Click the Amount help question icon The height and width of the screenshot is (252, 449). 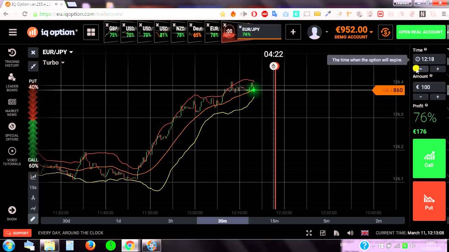[x=431, y=76]
